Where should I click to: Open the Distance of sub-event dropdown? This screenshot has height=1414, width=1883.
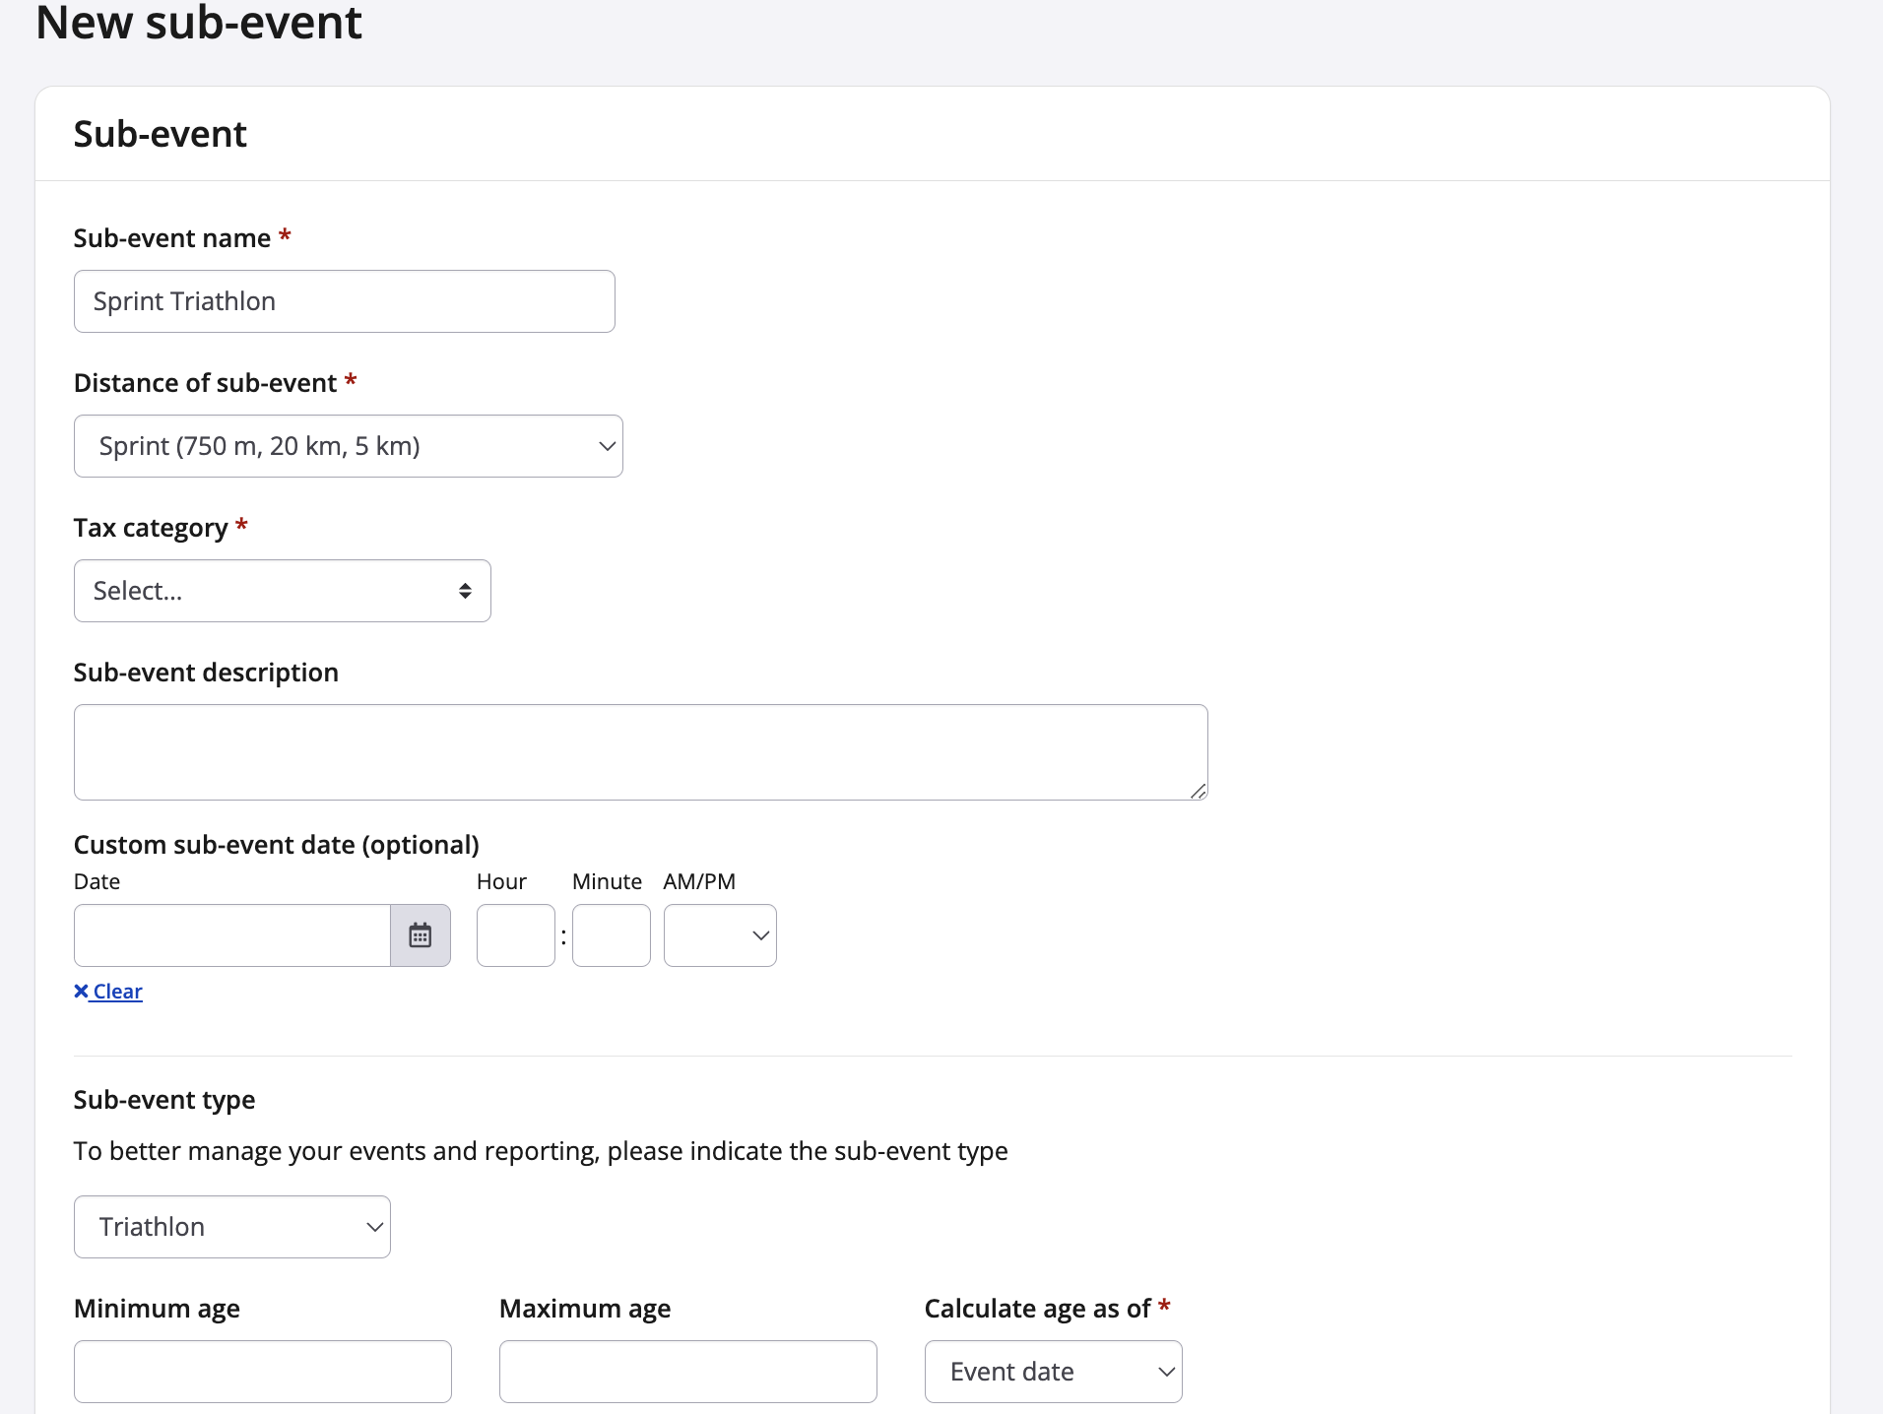pyautogui.click(x=348, y=446)
